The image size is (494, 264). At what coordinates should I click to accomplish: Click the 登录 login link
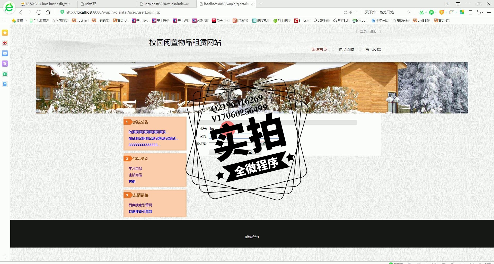[x=363, y=31]
